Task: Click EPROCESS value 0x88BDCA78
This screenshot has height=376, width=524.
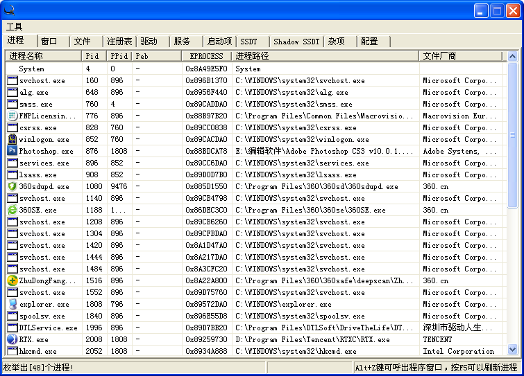Action: tap(206, 151)
